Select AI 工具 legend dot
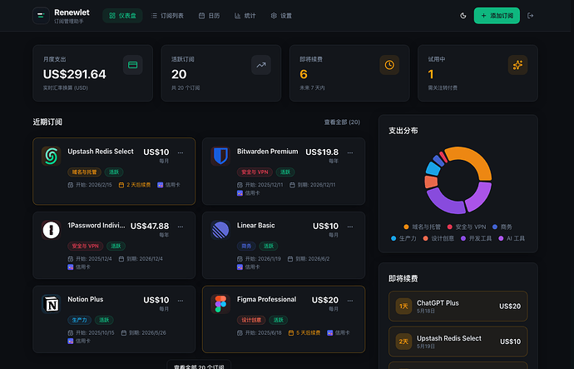This screenshot has width=574, height=369. click(x=501, y=238)
